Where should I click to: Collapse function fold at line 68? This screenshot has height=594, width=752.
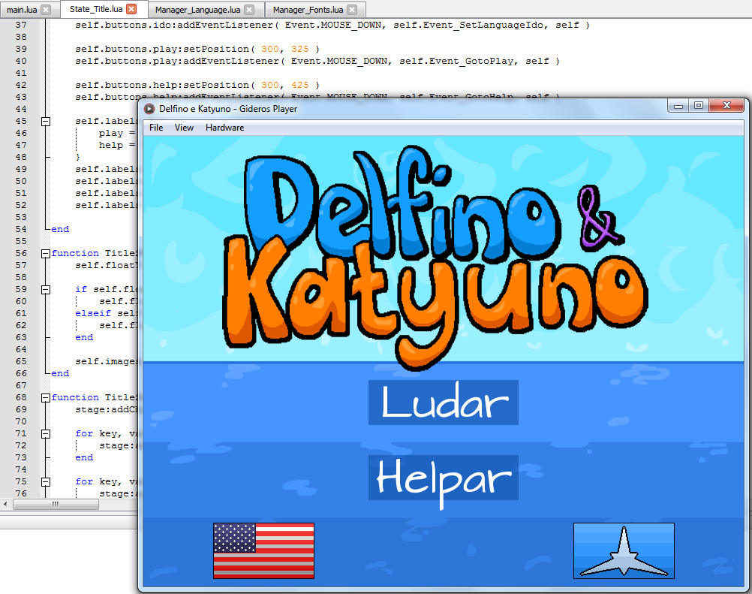tap(46, 397)
